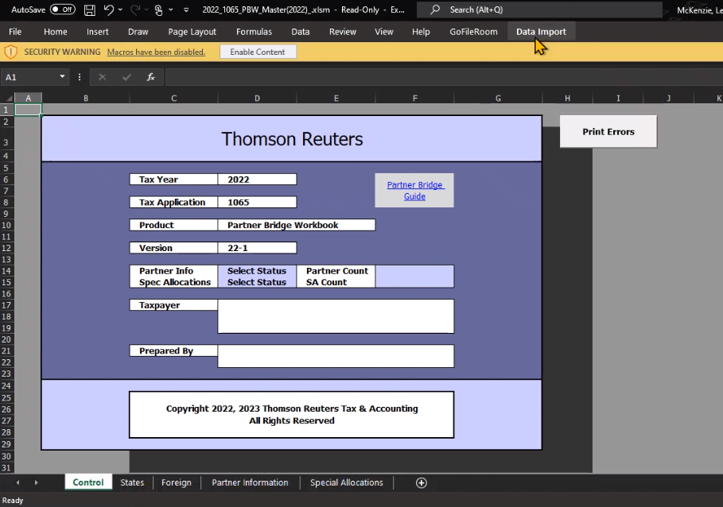This screenshot has width=723, height=507.
Task: Click the New Sheet plus icon
Action: coord(421,482)
